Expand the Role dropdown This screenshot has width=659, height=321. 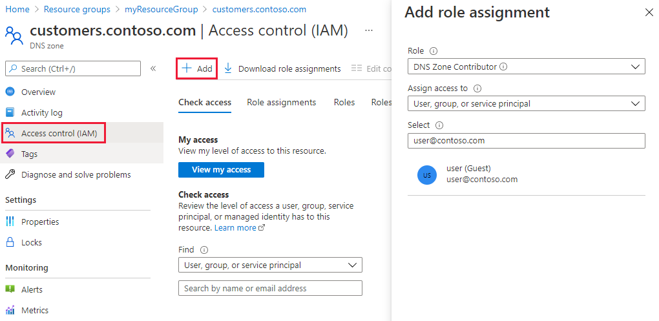click(x=526, y=67)
